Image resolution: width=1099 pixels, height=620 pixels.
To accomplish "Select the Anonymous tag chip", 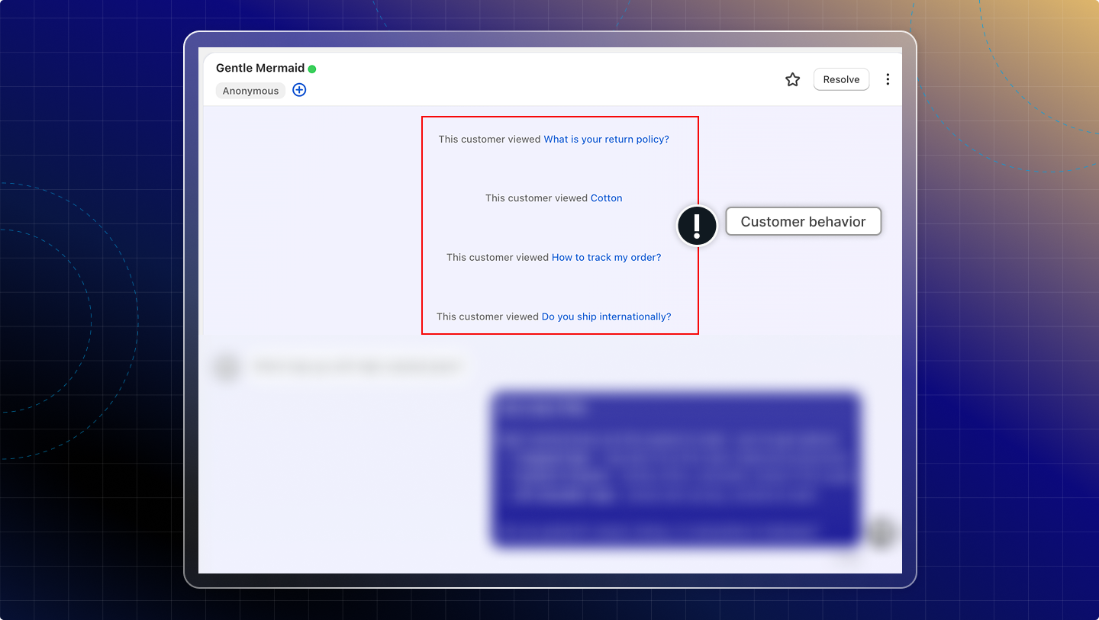I will click(250, 91).
